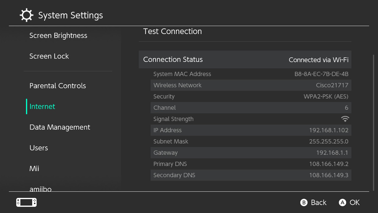Viewport: 378px width, 213px height.
Task: Click the Primary DNS row
Action: coord(251,164)
